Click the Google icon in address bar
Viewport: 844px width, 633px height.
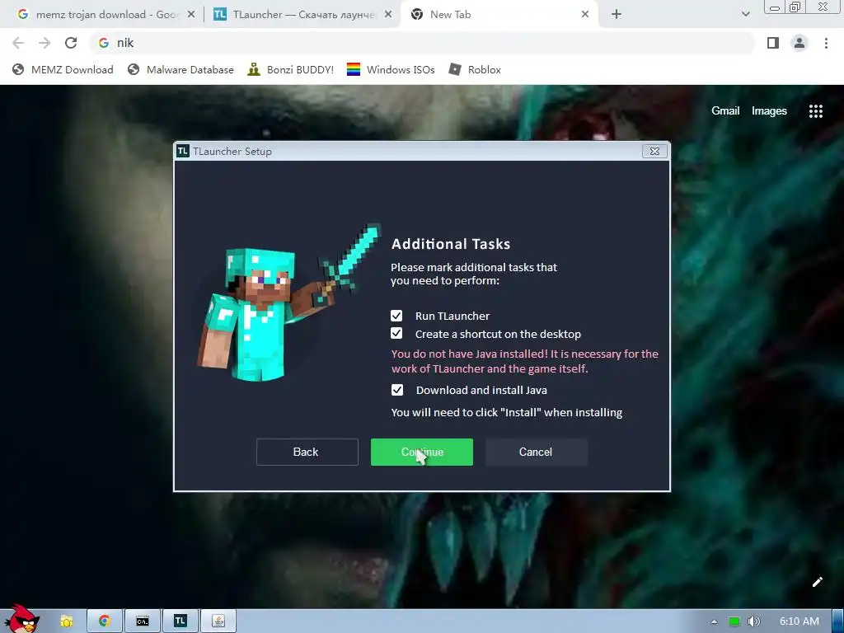[x=104, y=43]
